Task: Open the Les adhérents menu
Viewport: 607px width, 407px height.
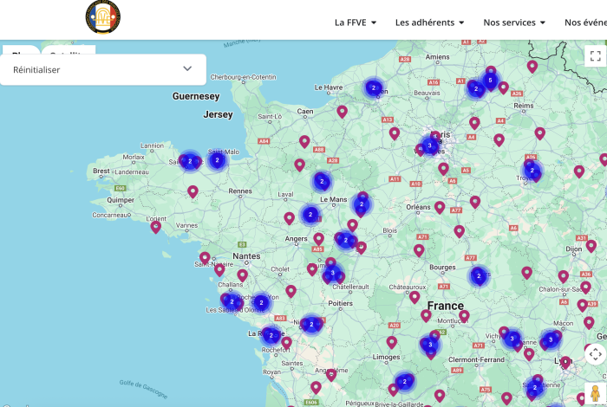Action: click(x=430, y=23)
